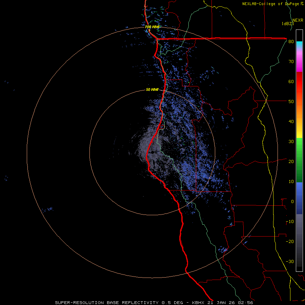Click the 0 value on the dBZ scale
Screen dimensions: 305x305
292,202
